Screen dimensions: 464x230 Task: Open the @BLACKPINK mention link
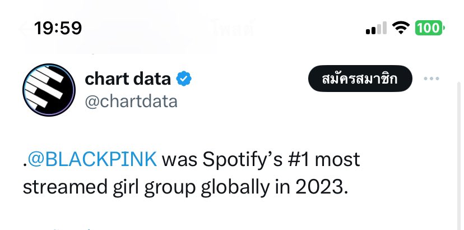(92, 159)
